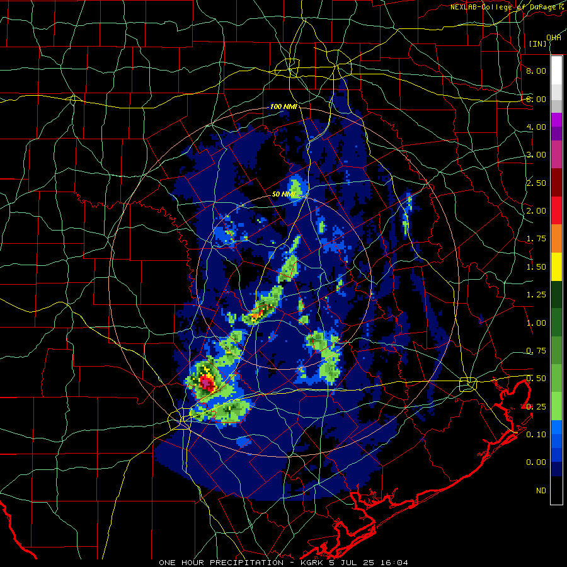This screenshot has height=567, width=567.
Task: Click the '0.10' legend value
Action: [x=536, y=435]
